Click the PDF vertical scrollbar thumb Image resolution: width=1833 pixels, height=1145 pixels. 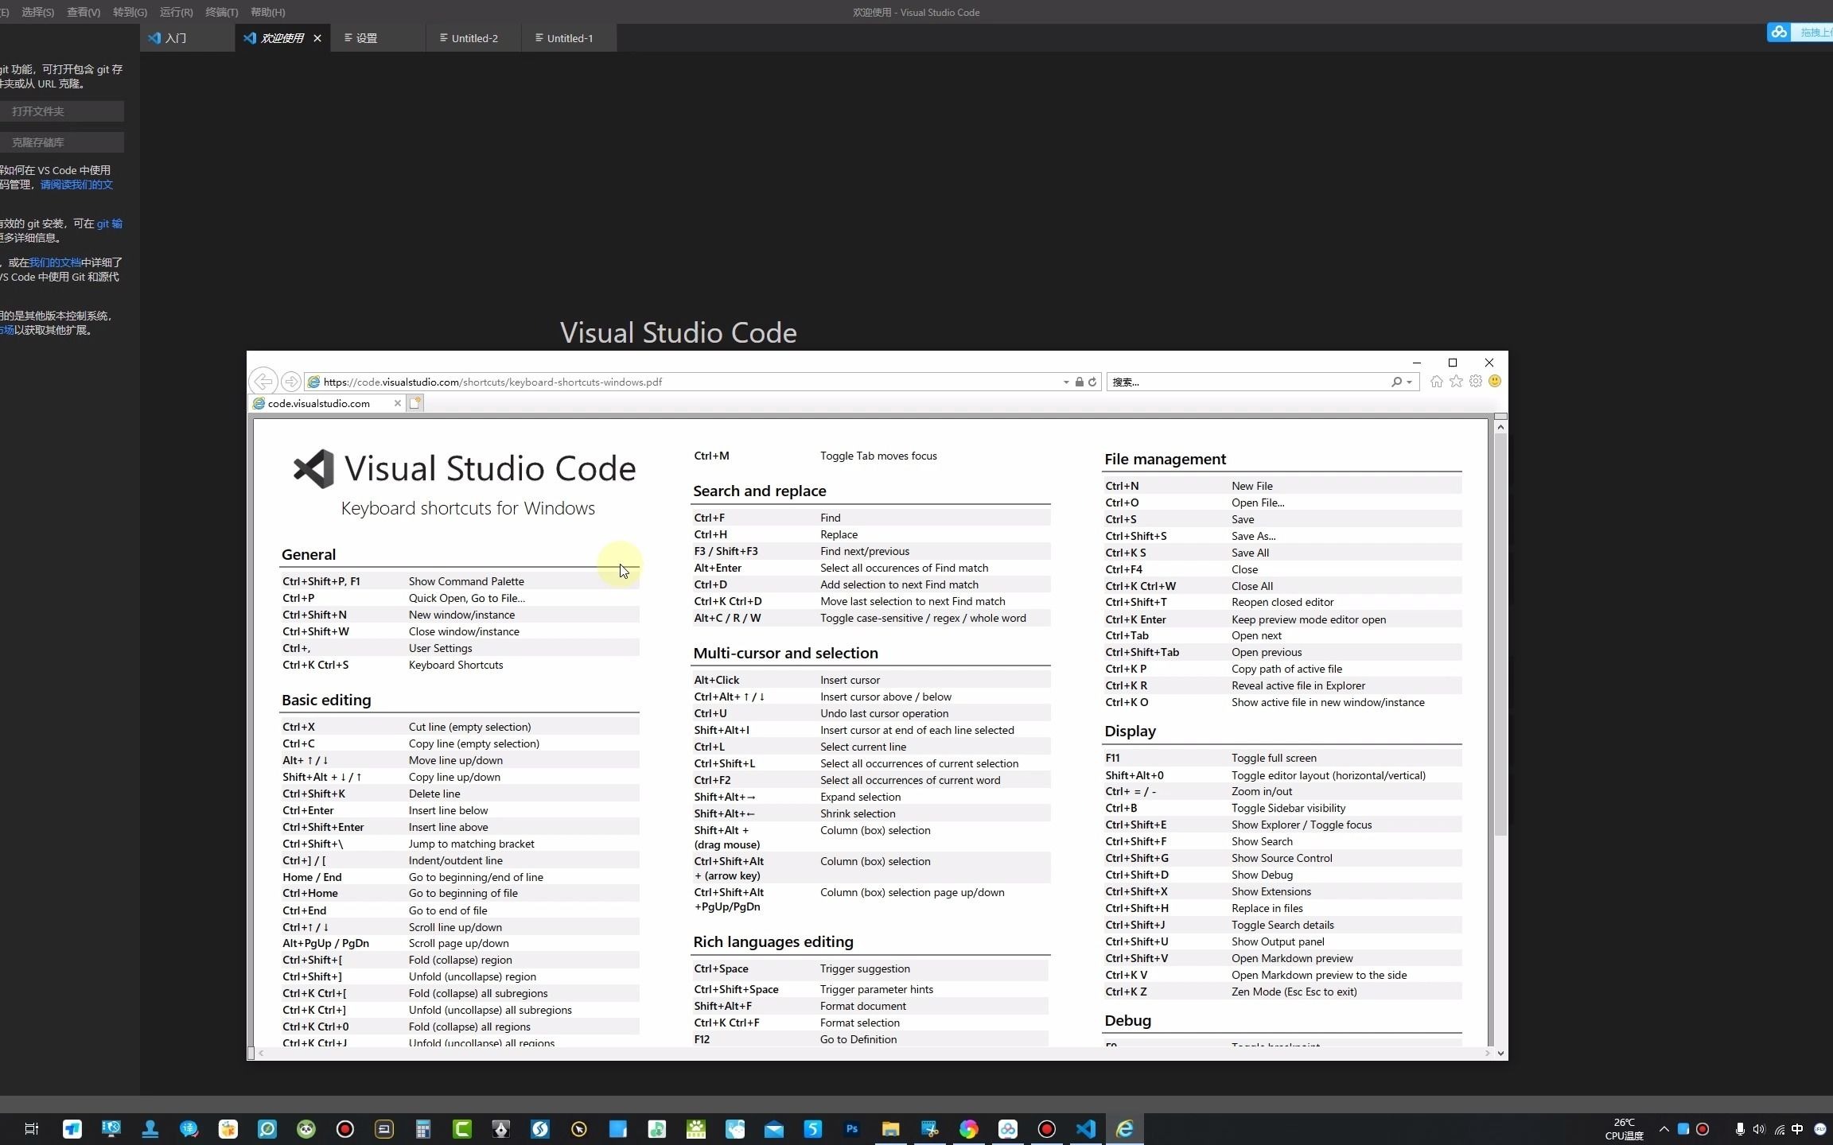coord(1500,635)
